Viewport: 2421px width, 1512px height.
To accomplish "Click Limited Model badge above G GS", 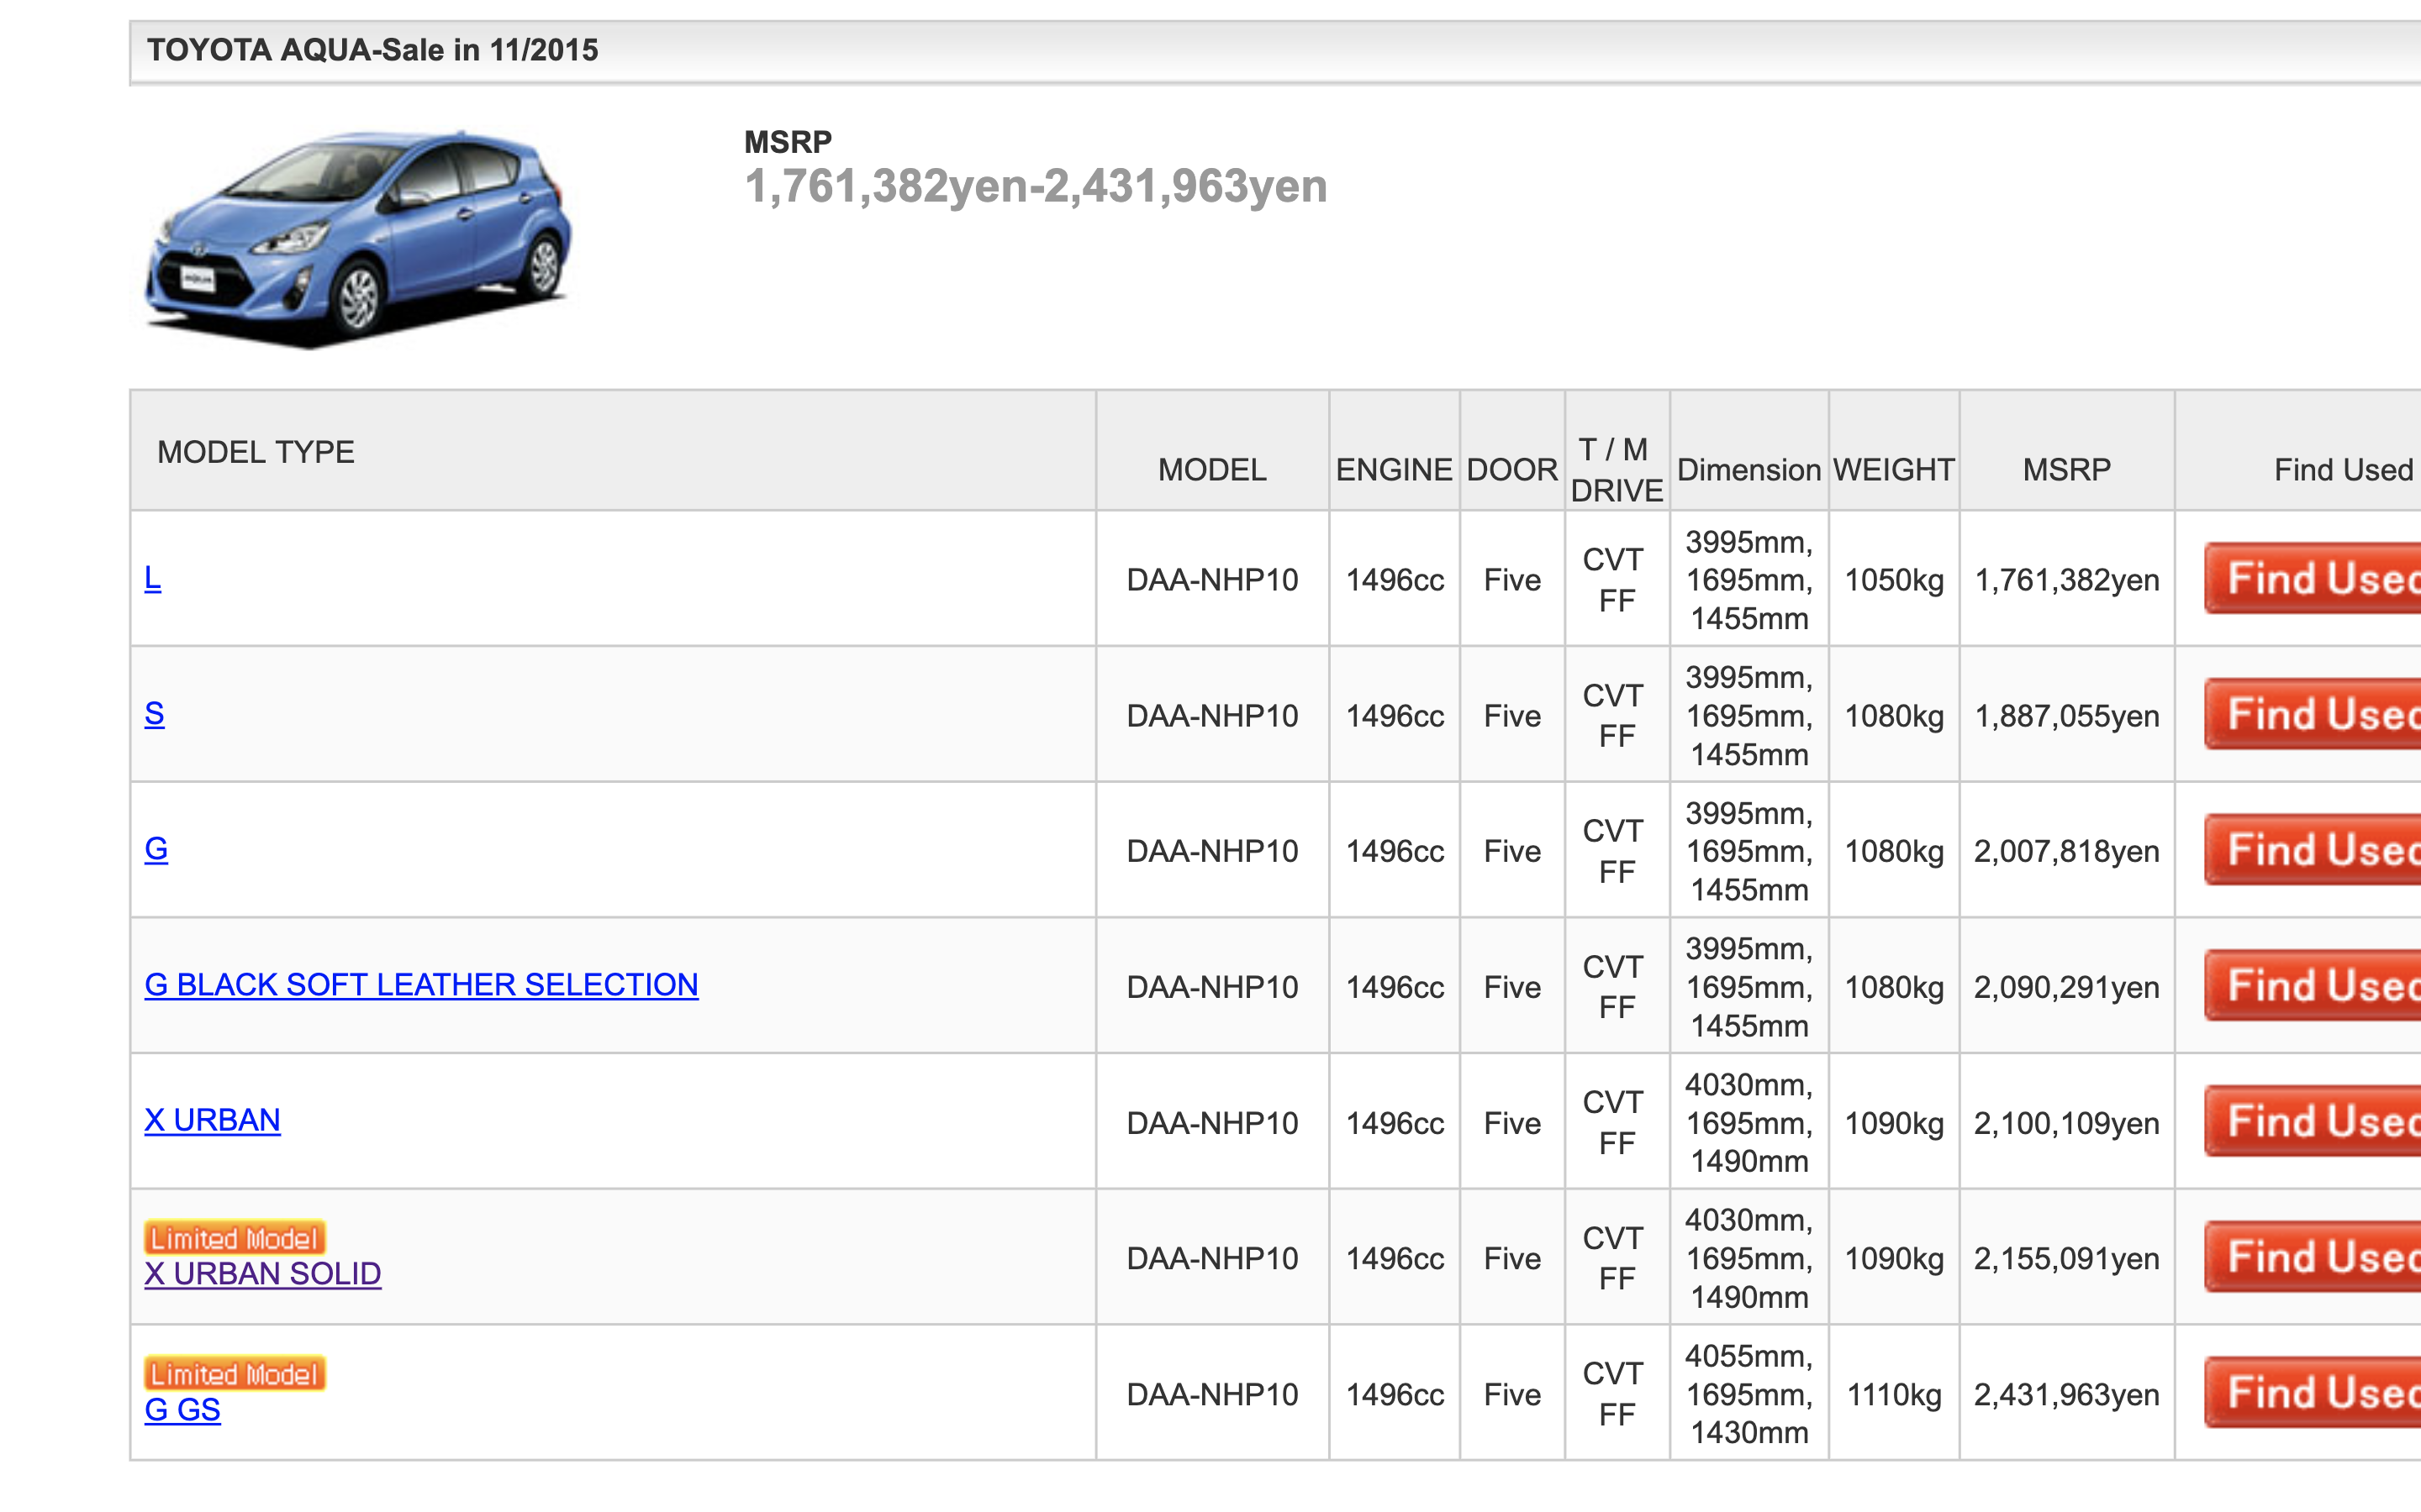I will point(235,1374).
